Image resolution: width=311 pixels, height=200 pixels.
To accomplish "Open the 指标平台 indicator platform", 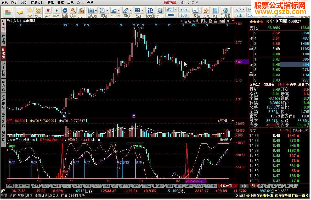I will pos(22,186).
